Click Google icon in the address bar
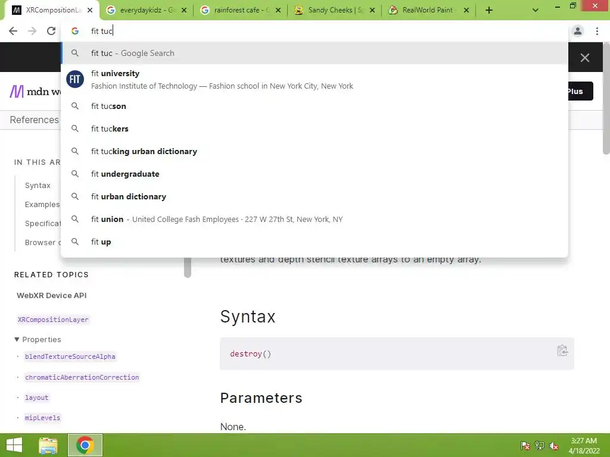This screenshot has height=457, width=610. coord(75,31)
